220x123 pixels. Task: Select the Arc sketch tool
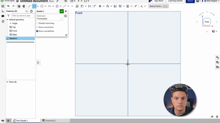tap(49, 6)
